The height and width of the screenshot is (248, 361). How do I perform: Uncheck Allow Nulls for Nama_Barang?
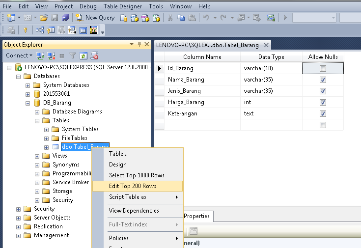[x=323, y=80]
